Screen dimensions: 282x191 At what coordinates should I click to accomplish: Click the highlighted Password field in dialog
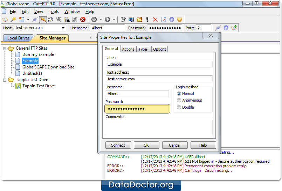coord(137,109)
